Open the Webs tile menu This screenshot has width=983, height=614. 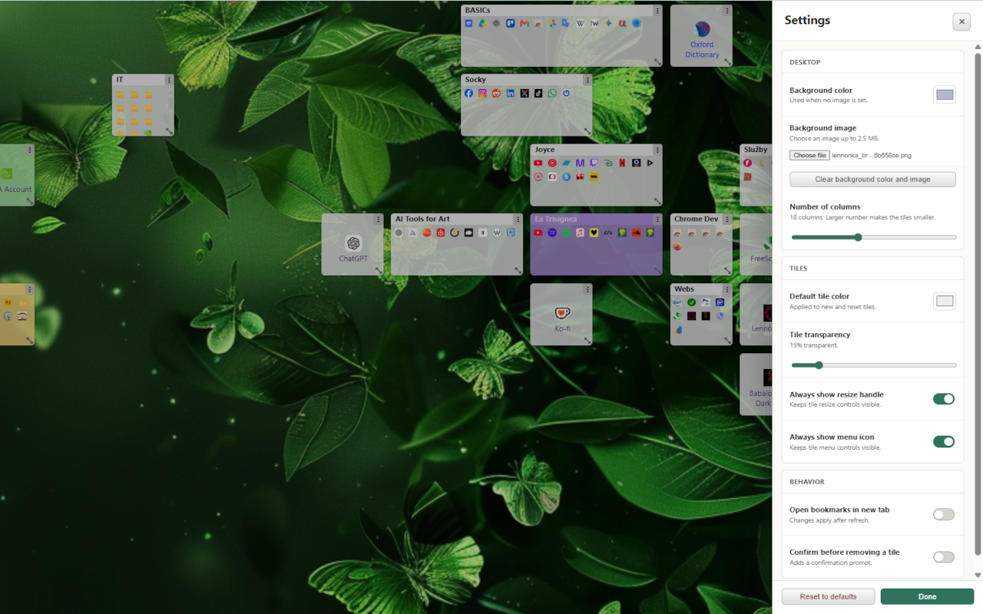click(x=727, y=289)
